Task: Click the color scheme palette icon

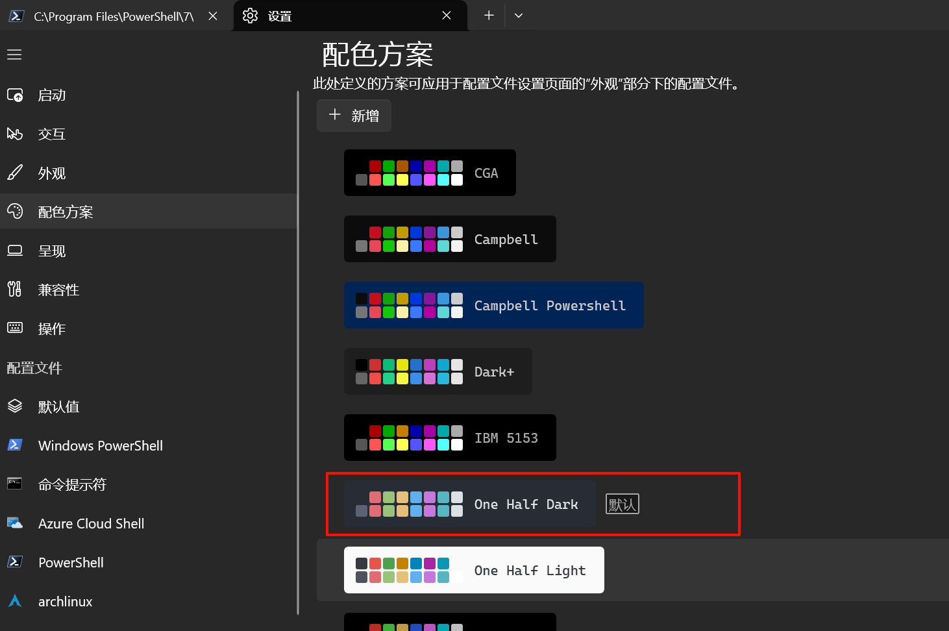Action: tap(15, 212)
